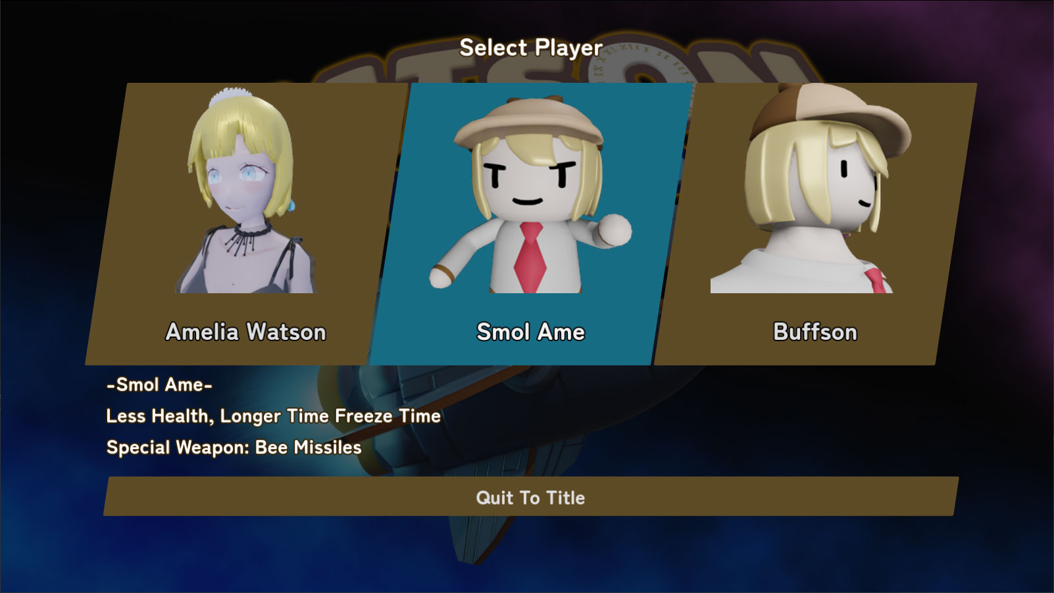The image size is (1054, 593).
Task: Click Smol Ame's tan deerstalker hat
Action: click(x=529, y=123)
